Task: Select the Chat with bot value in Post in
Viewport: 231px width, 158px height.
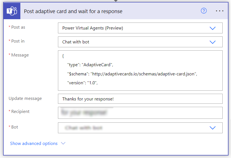Action: click(76, 42)
